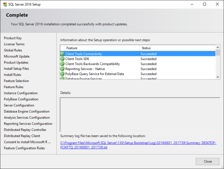Click Succeeded status for Client Tools SDK

(148, 59)
